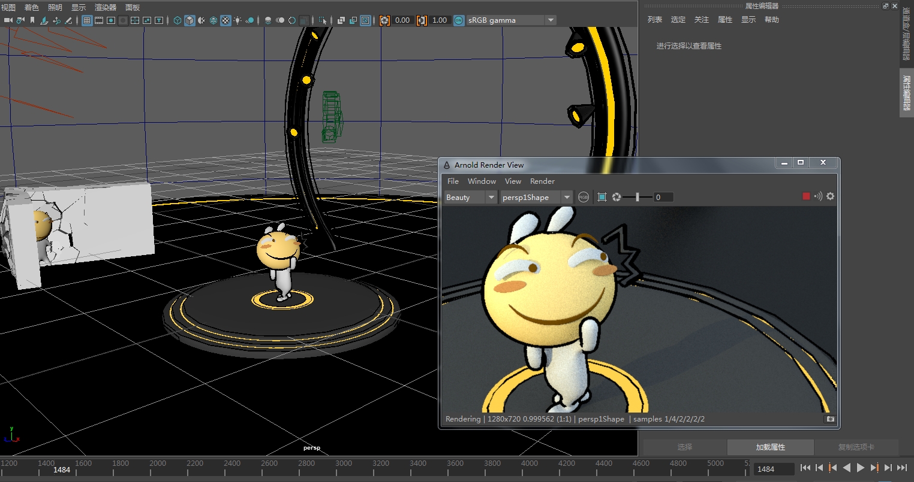Open the Beauty AOV dropdown

(x=470, y=198)
